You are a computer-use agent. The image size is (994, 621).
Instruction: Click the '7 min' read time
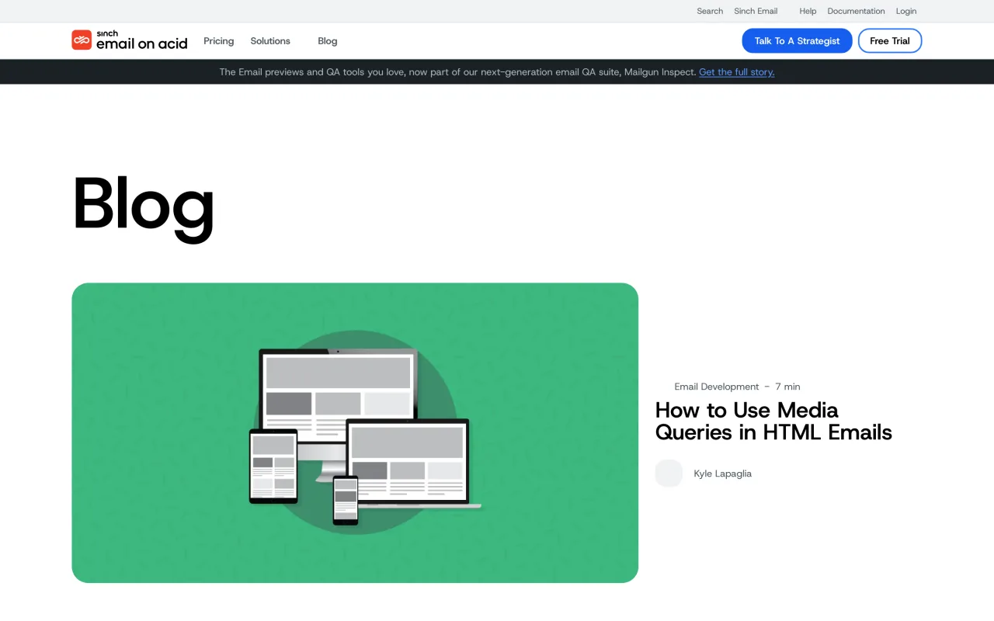coord(787,387)
